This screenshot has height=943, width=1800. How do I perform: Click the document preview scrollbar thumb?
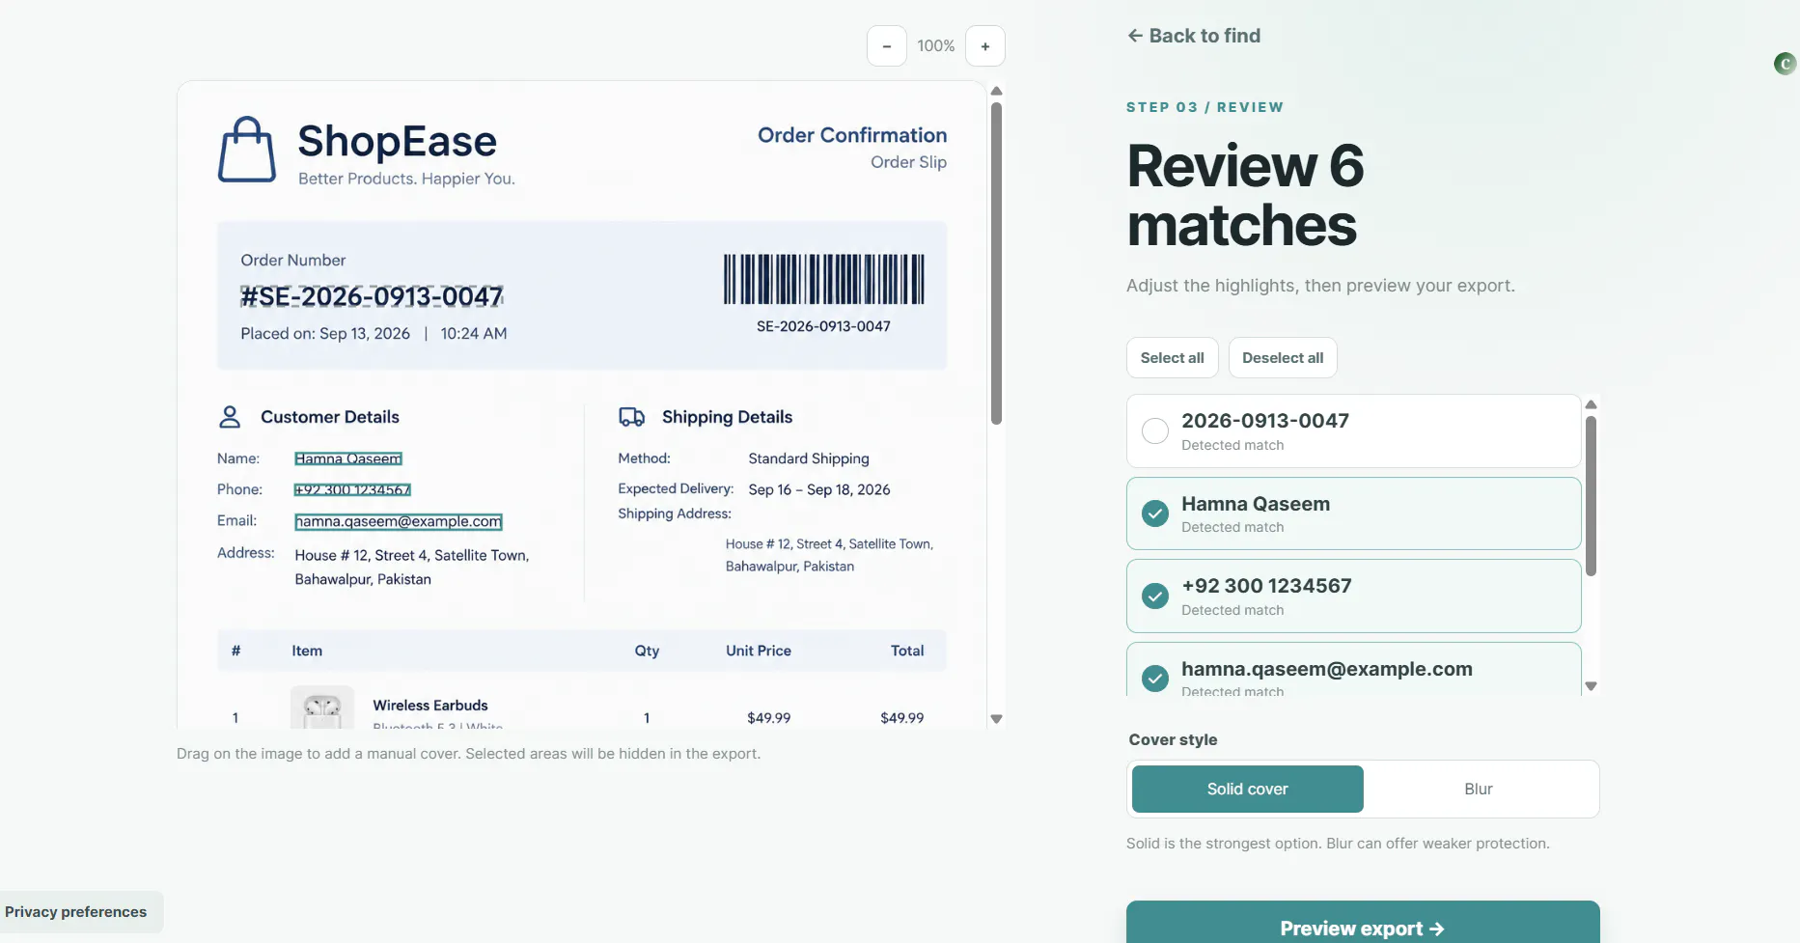(996, 263)
